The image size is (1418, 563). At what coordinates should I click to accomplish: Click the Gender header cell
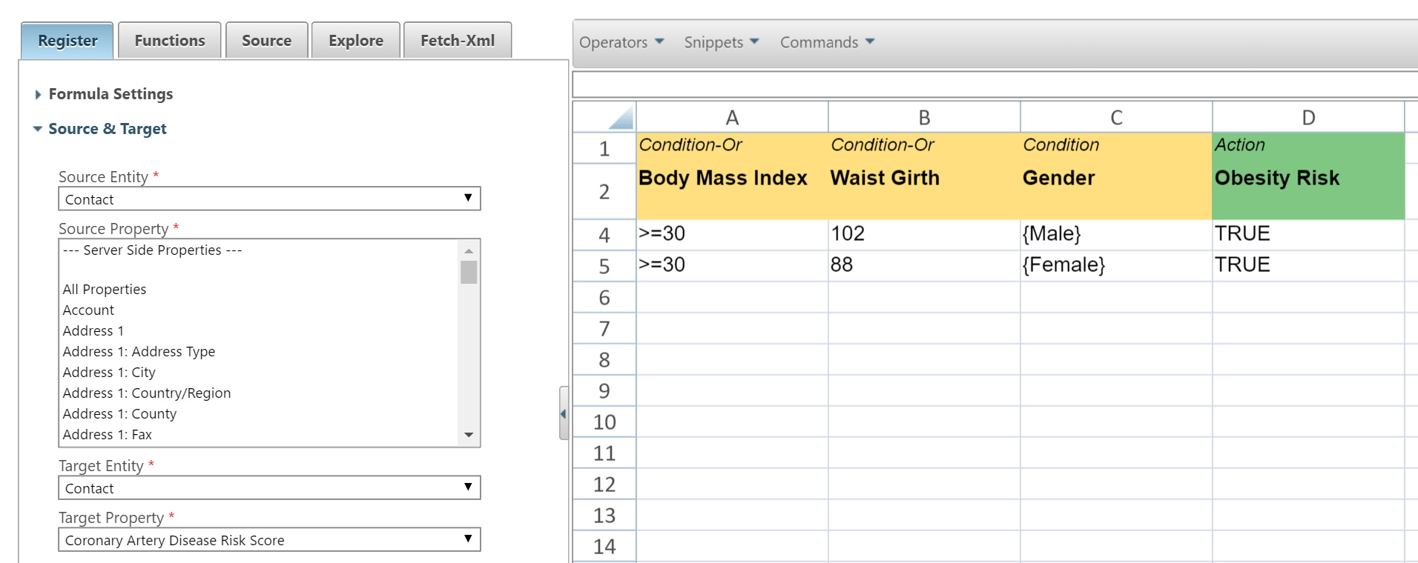1116,191
